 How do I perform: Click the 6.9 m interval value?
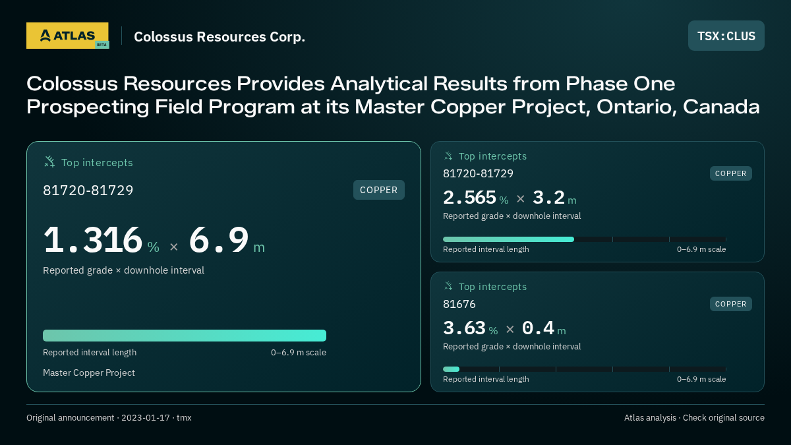click(x=227, y=240)
